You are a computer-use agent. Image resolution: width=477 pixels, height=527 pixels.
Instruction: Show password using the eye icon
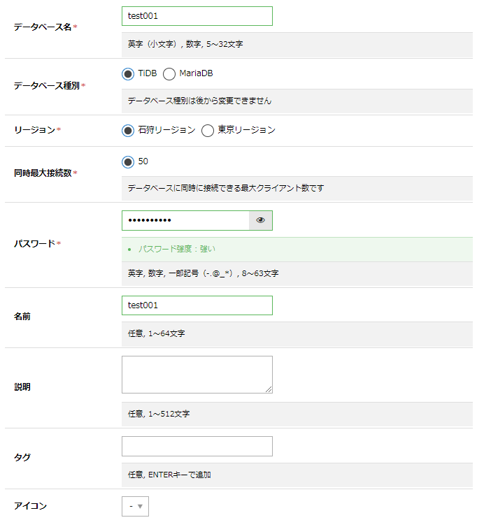(261, 220)
